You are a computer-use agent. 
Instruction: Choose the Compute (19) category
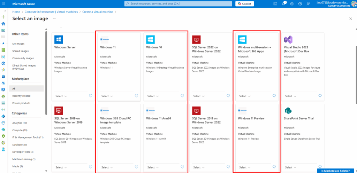pos(20,130)
